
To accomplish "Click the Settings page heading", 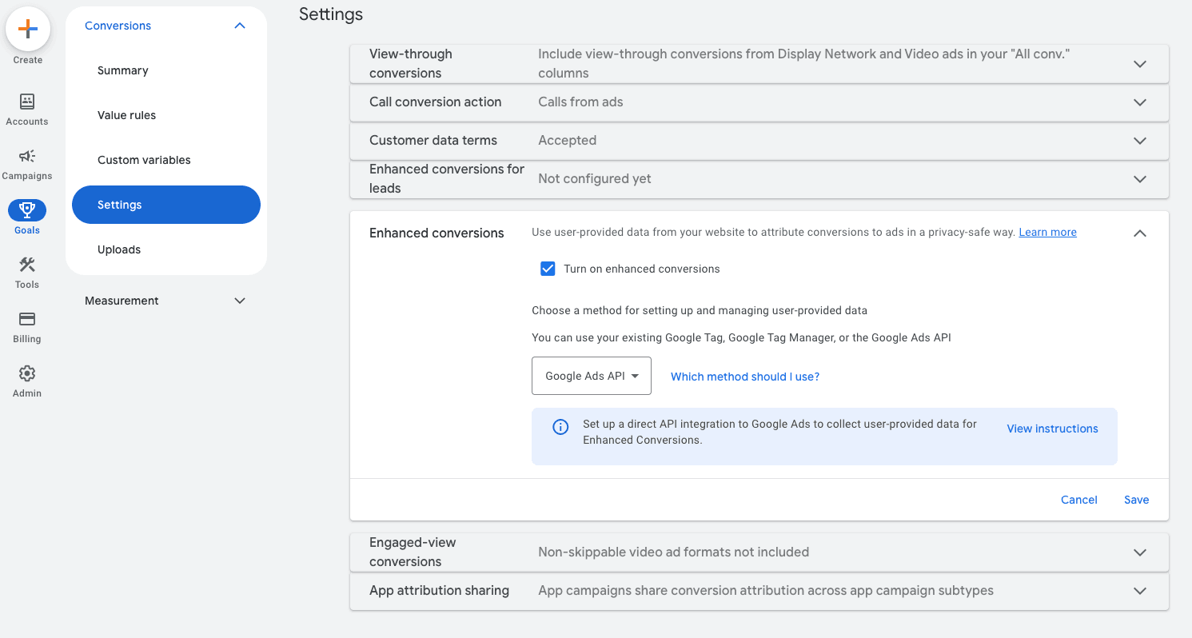I will [x=331, y=14].
